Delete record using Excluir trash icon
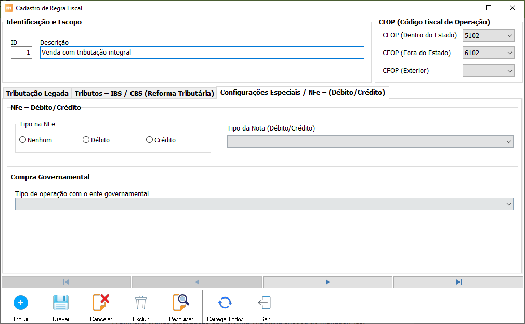Screen dimensions: 525x324 click(140, 303)
